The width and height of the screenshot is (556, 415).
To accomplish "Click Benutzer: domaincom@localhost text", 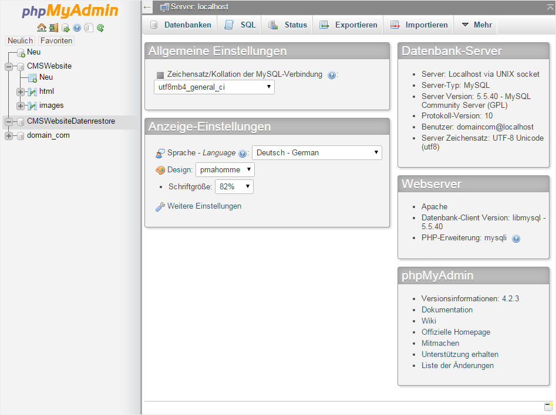I will (x=477, y=127).
